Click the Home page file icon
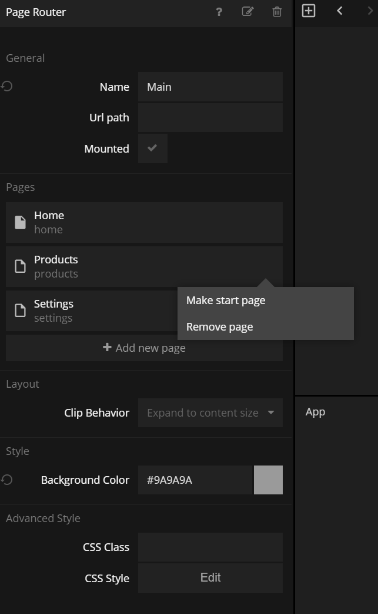This screenshot has height=614, width=378. [x=21, y=222]
